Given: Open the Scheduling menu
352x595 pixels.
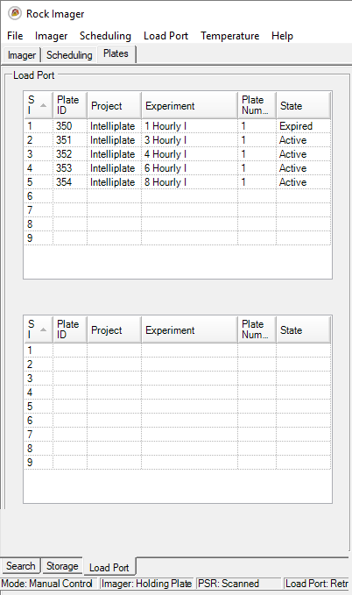Looking at the screenshot, I should 105,36.
